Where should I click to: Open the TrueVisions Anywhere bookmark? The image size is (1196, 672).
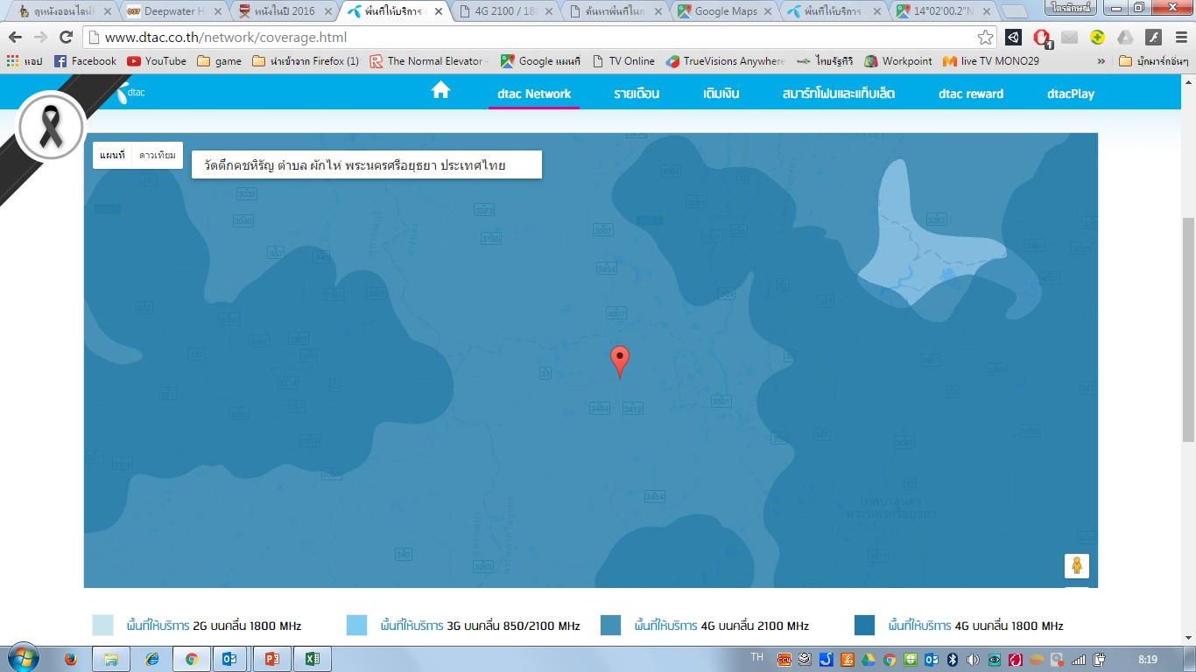726,61
